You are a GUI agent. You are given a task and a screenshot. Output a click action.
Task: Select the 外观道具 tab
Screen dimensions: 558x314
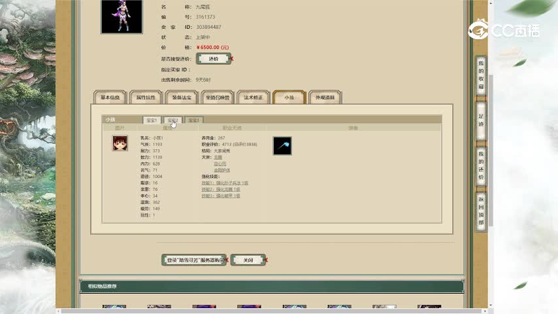(x=325, y=97)
